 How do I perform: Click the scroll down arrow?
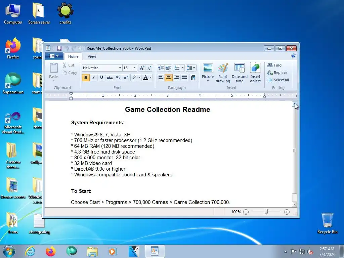click(x=294, y=204)
